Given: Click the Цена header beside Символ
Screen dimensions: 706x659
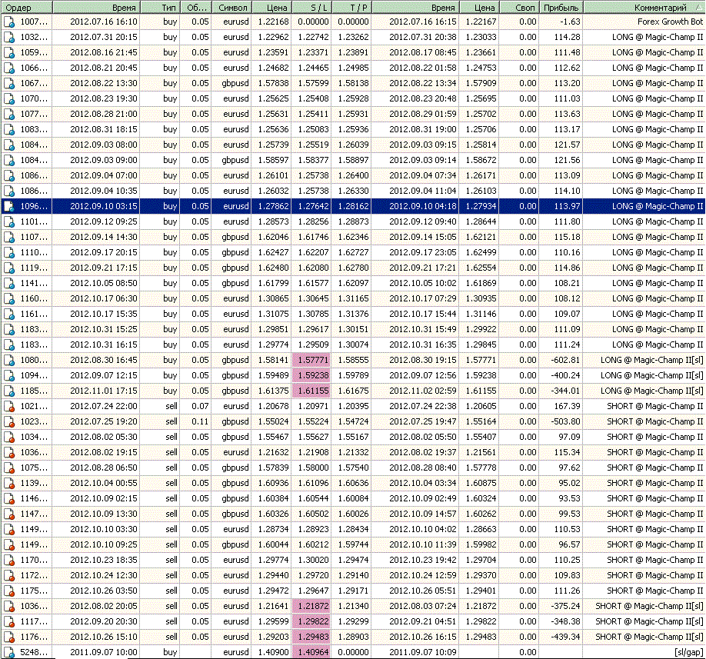Looking at the screenshot, I should [x=271, y=7].
